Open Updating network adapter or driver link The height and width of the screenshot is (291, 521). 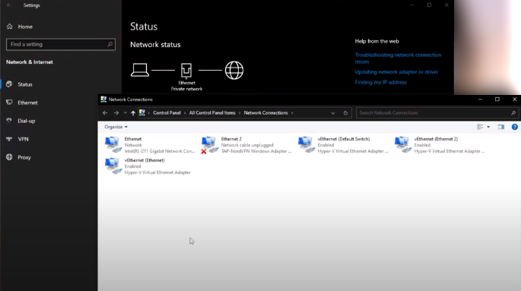pyautogui.click(x=396, y=71)
